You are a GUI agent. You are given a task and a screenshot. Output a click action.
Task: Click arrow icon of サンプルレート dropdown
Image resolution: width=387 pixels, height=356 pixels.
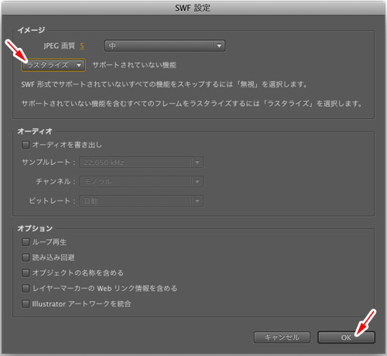point(197,163)
